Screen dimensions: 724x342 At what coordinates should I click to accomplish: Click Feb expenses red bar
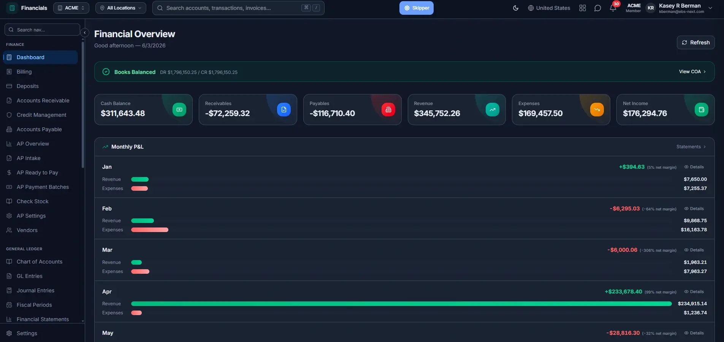click(150, 230)
